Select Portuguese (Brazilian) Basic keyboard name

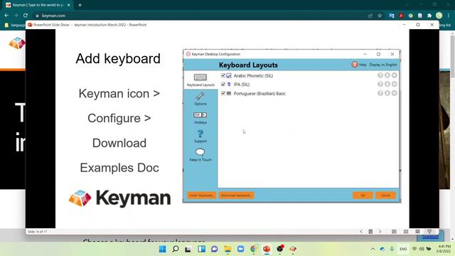pos(259,93)
